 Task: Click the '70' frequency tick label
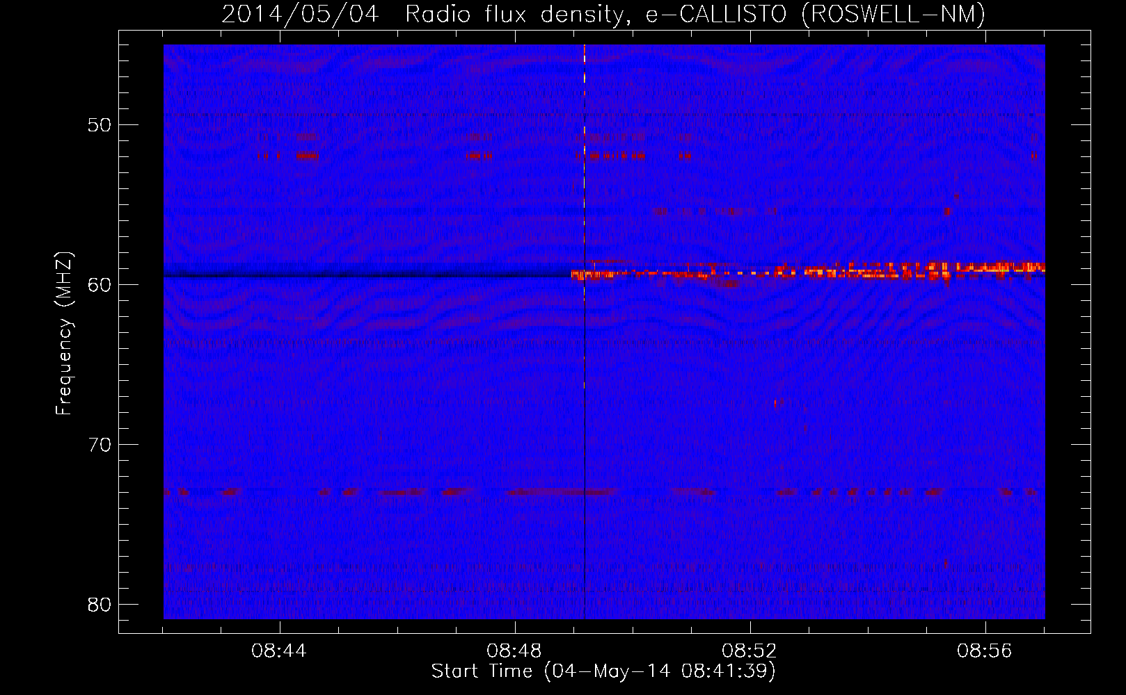[x=100, y=445]
